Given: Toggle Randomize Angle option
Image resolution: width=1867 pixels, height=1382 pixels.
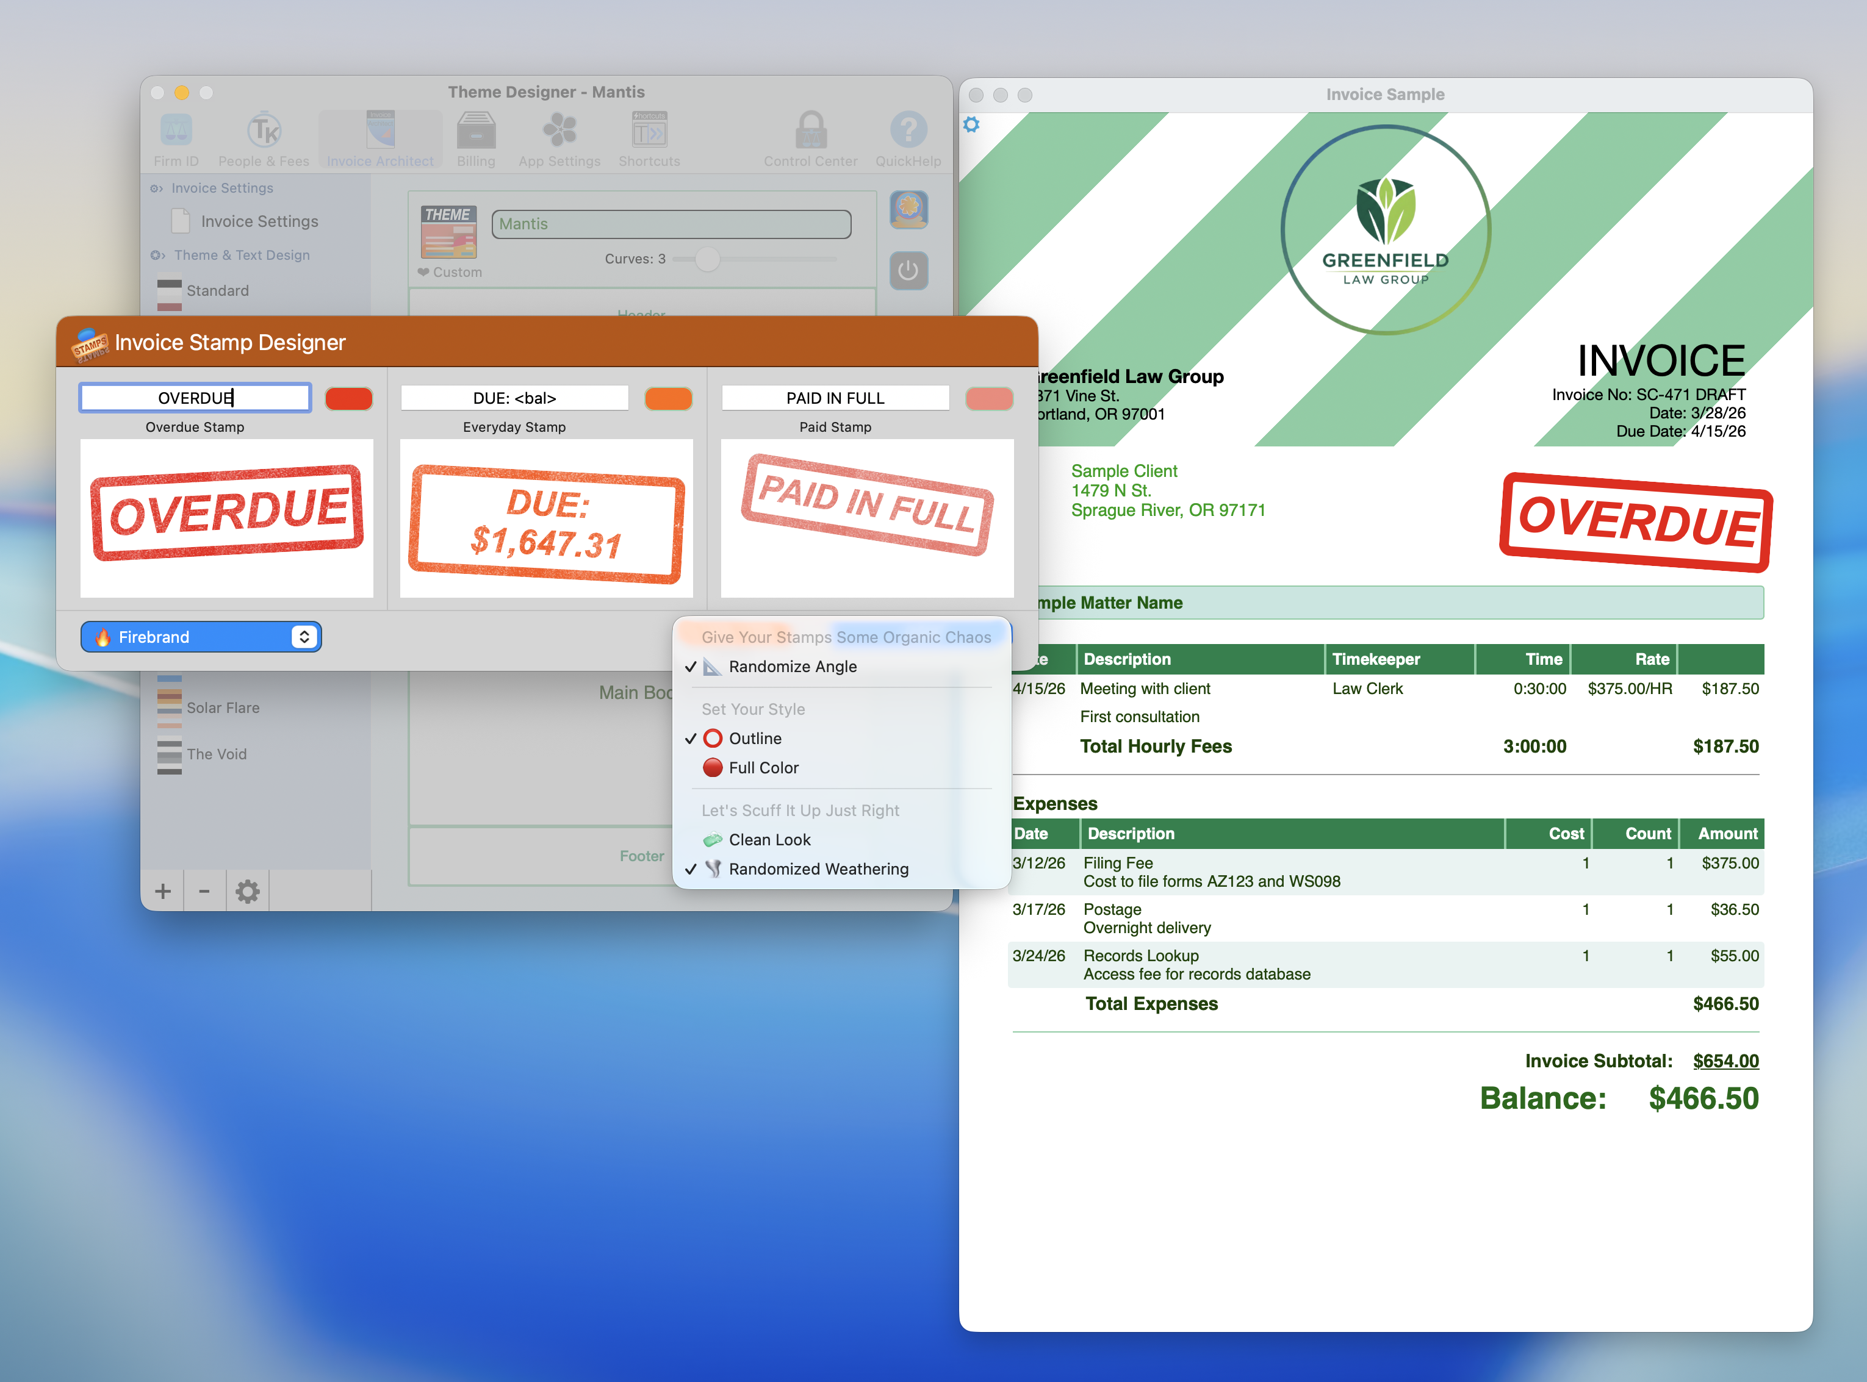Looking at the screenshot, I should [x=792, y=667].
